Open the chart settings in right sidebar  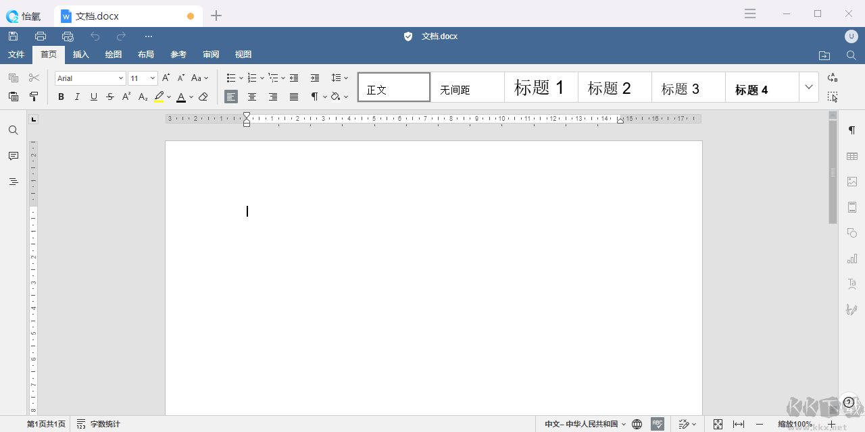851,259
